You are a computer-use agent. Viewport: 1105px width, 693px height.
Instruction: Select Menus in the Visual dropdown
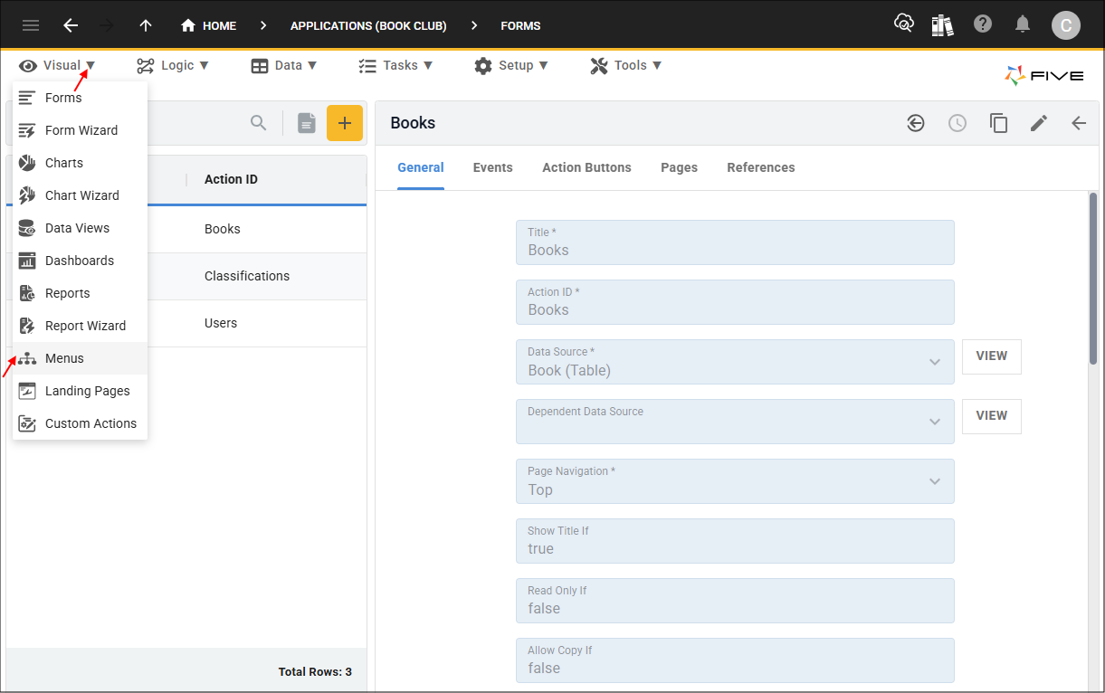coord(80,358)
